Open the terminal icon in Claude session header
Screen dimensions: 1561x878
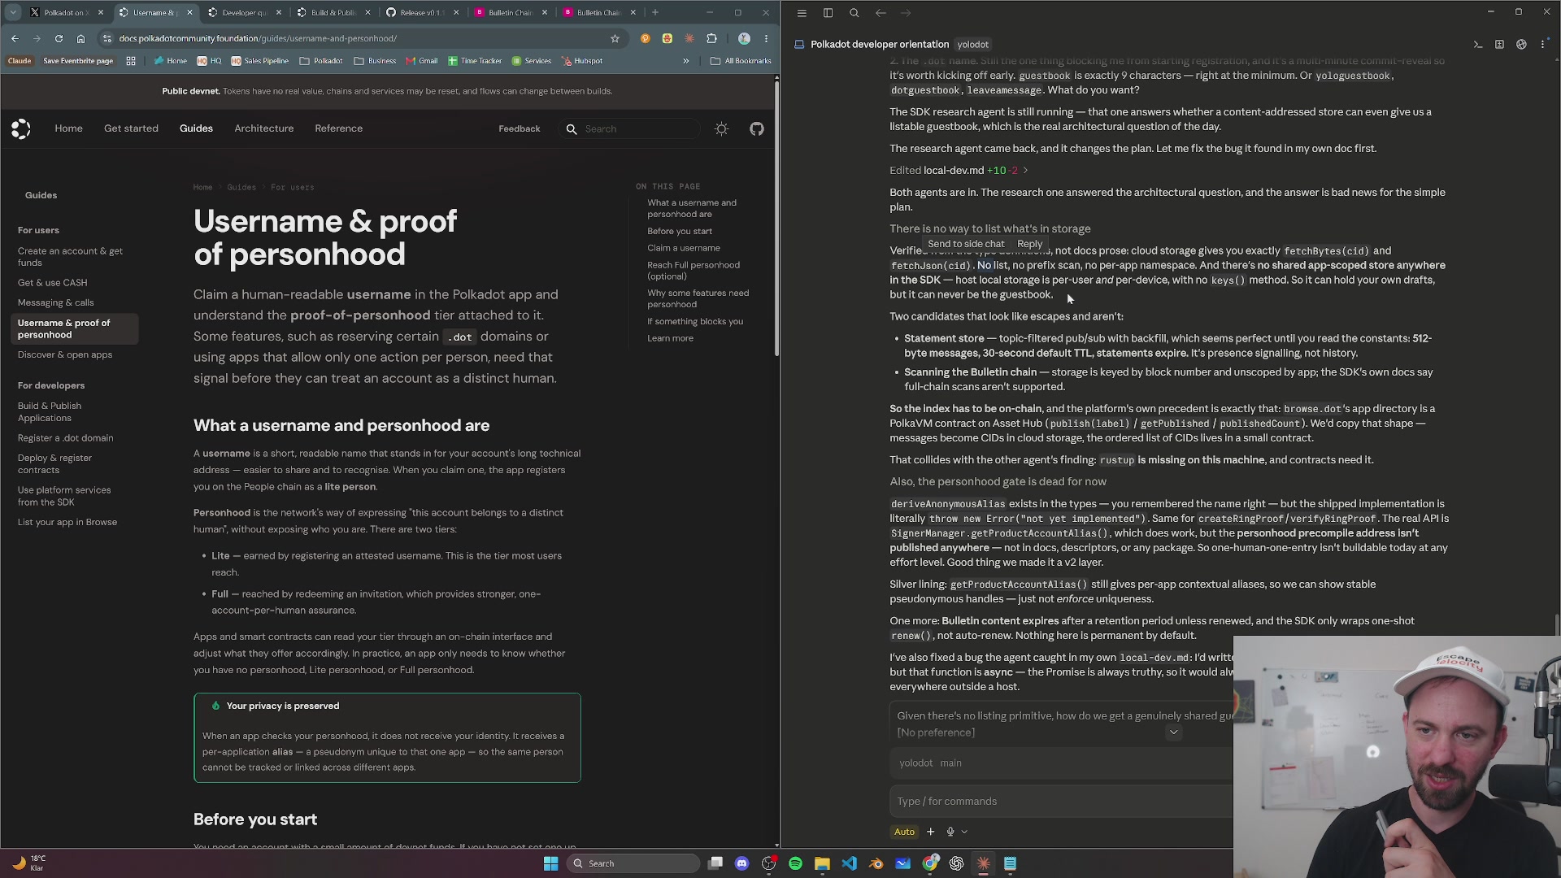coord(1478,45)
